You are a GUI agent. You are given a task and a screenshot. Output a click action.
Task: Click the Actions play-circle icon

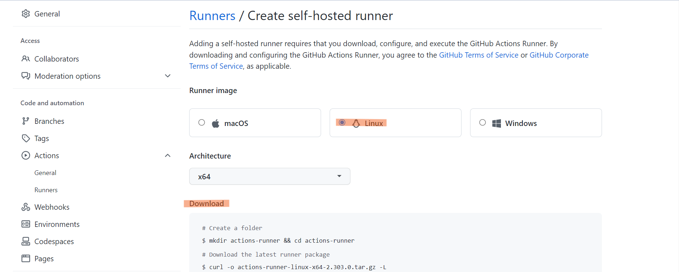coord(26,155)
